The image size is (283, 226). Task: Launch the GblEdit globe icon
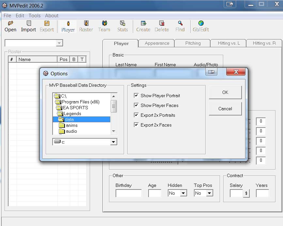pyautogui.click(x=201, y=23)
